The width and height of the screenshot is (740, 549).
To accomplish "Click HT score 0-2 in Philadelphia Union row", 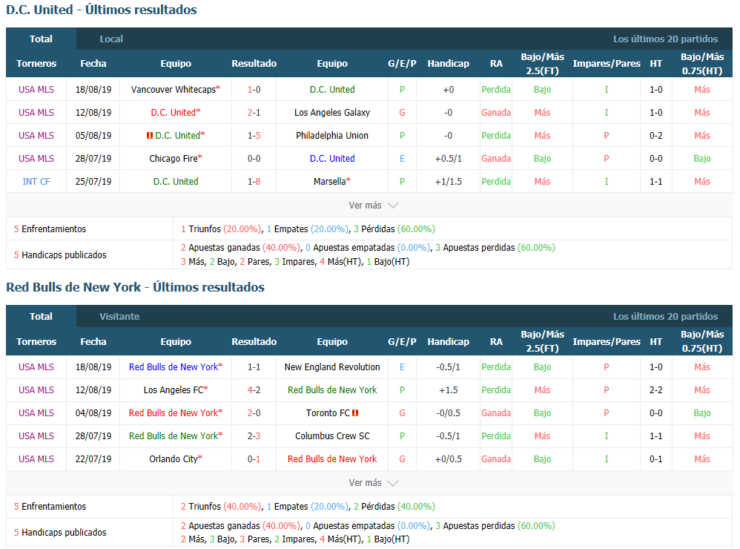I will pos(656,136).
